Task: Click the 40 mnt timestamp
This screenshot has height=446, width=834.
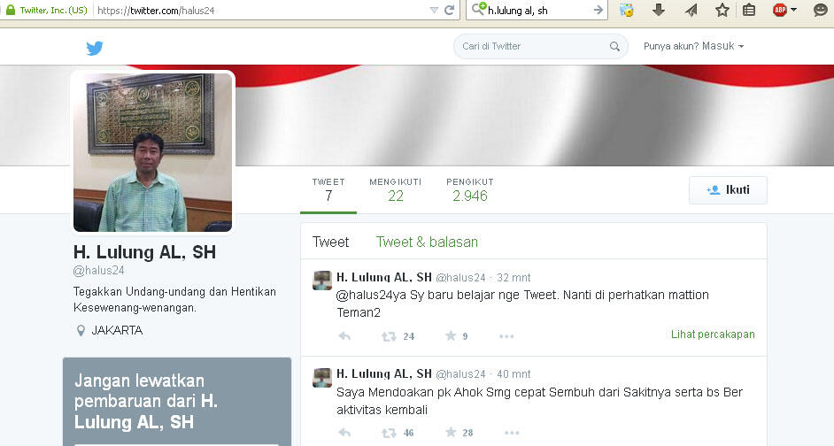Action: pos(514,374)
